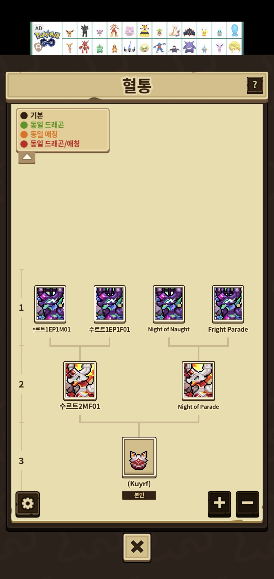Tap the Pokémon GO ad logo
This screenshot has height=579, width=274.
[x=47, y=38]
